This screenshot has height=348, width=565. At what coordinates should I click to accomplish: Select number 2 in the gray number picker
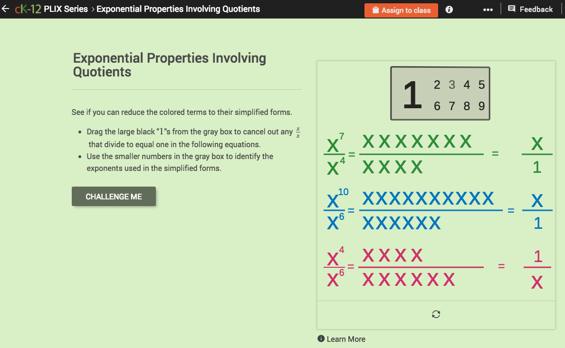coord(437,85)
